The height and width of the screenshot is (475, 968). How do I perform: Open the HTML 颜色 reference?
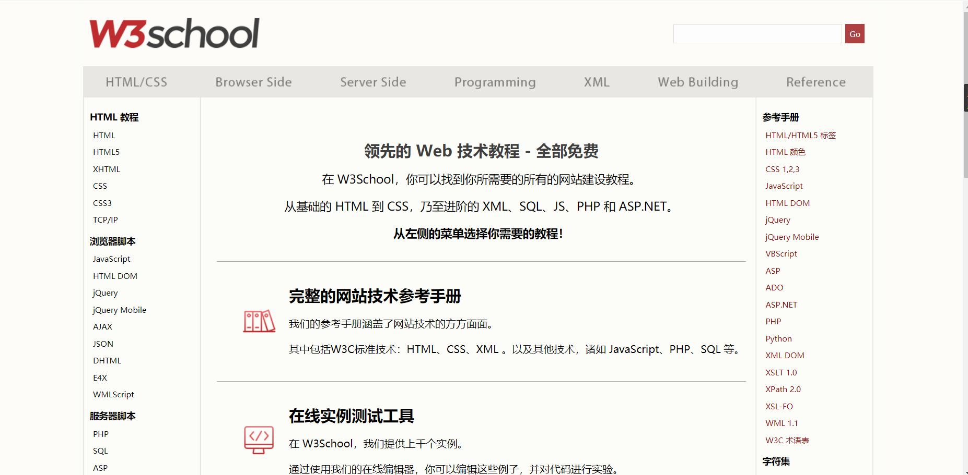785,152
